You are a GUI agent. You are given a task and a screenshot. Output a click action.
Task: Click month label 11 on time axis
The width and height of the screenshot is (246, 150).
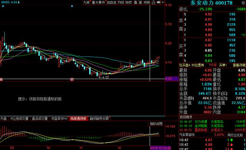click(x=81, y=148)
